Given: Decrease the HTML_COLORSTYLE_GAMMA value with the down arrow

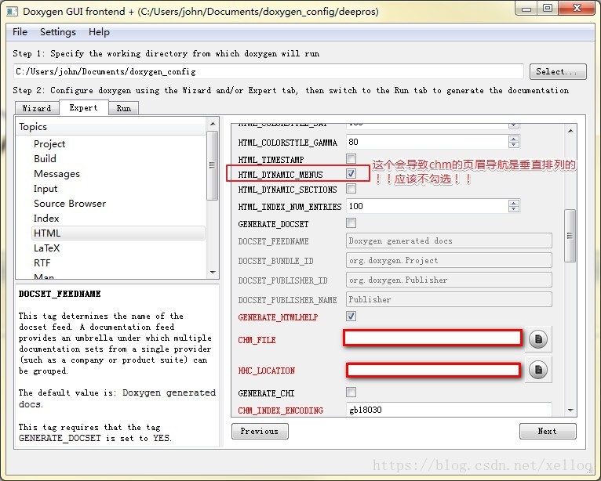Looking at the screenshot, I should pos(514,145).
